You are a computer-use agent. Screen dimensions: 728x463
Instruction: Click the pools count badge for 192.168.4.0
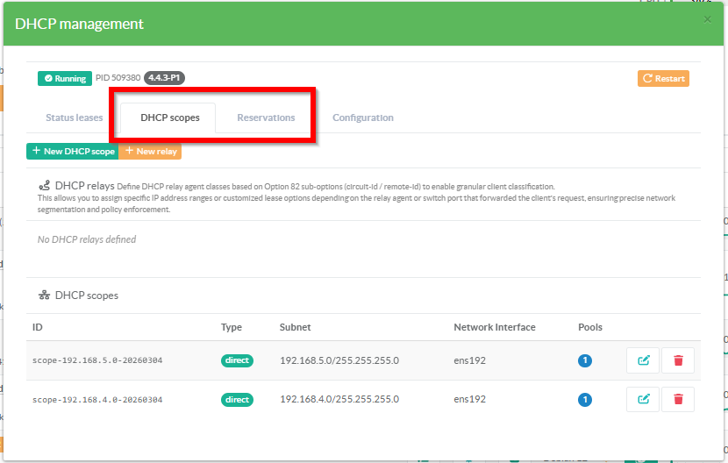pyautogui.click(x=585, y=400)
